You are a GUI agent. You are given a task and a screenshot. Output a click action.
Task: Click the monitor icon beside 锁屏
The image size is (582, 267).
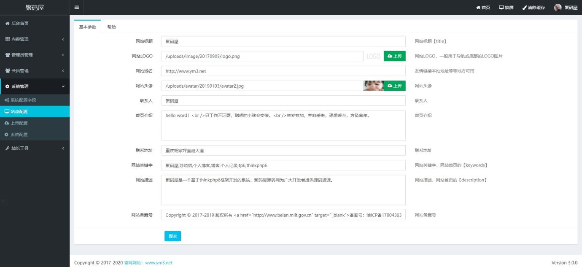click(501, 8)
